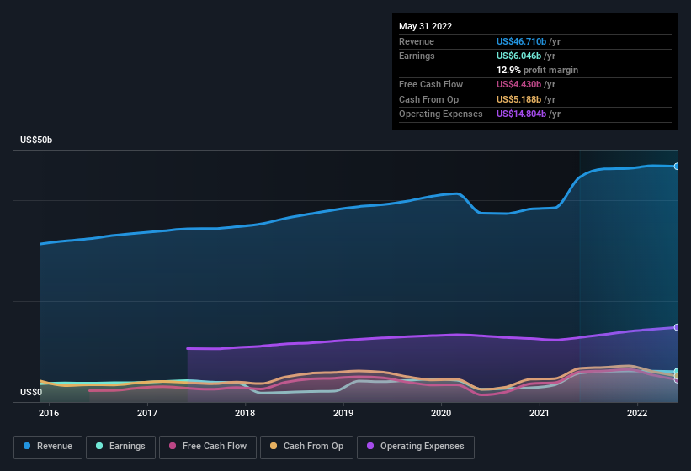
Task: Click the May 31 2022 tooltip date
Action: point(426,26)
